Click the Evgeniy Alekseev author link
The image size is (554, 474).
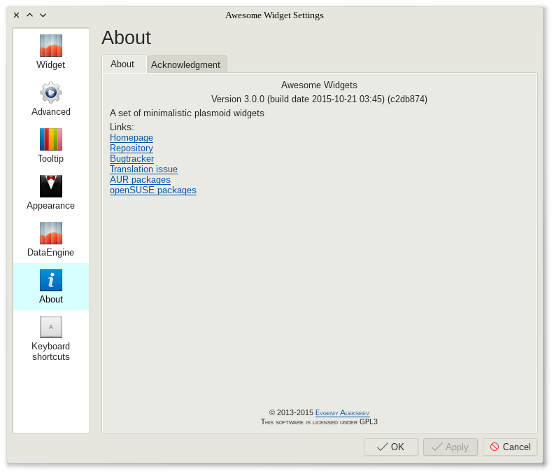[342, 413]
